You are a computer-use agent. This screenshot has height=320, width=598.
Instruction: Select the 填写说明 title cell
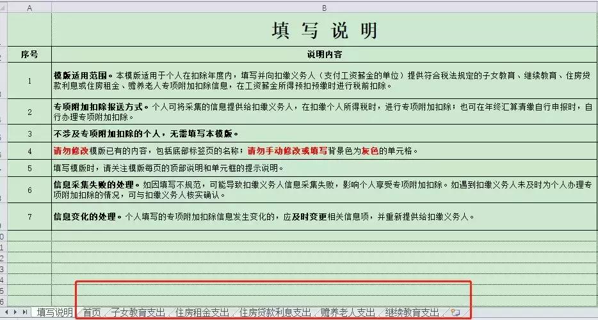[x=324, y=29]
